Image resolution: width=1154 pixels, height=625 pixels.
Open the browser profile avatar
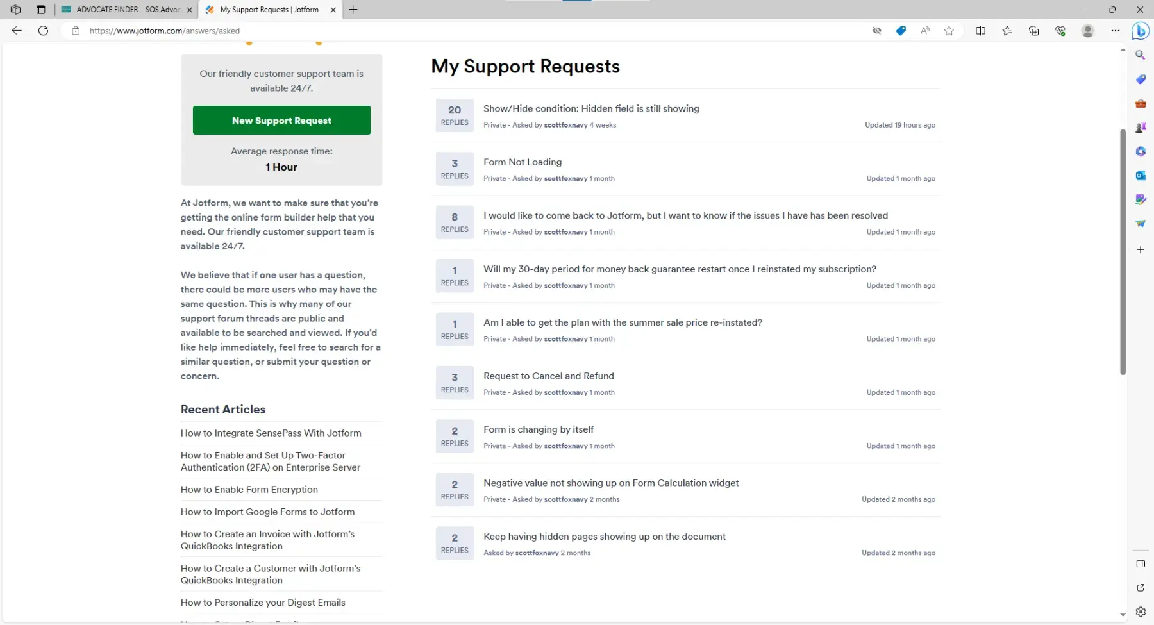(x=1087, y=31)
